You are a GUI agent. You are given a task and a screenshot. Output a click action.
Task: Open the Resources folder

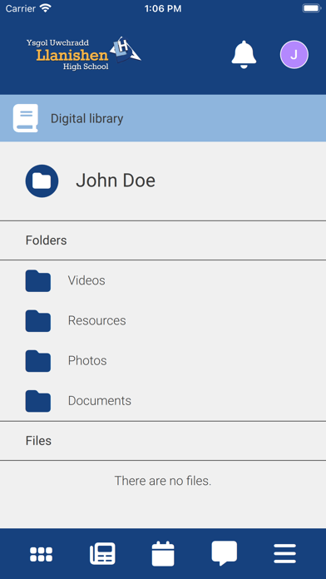(163, 320)
